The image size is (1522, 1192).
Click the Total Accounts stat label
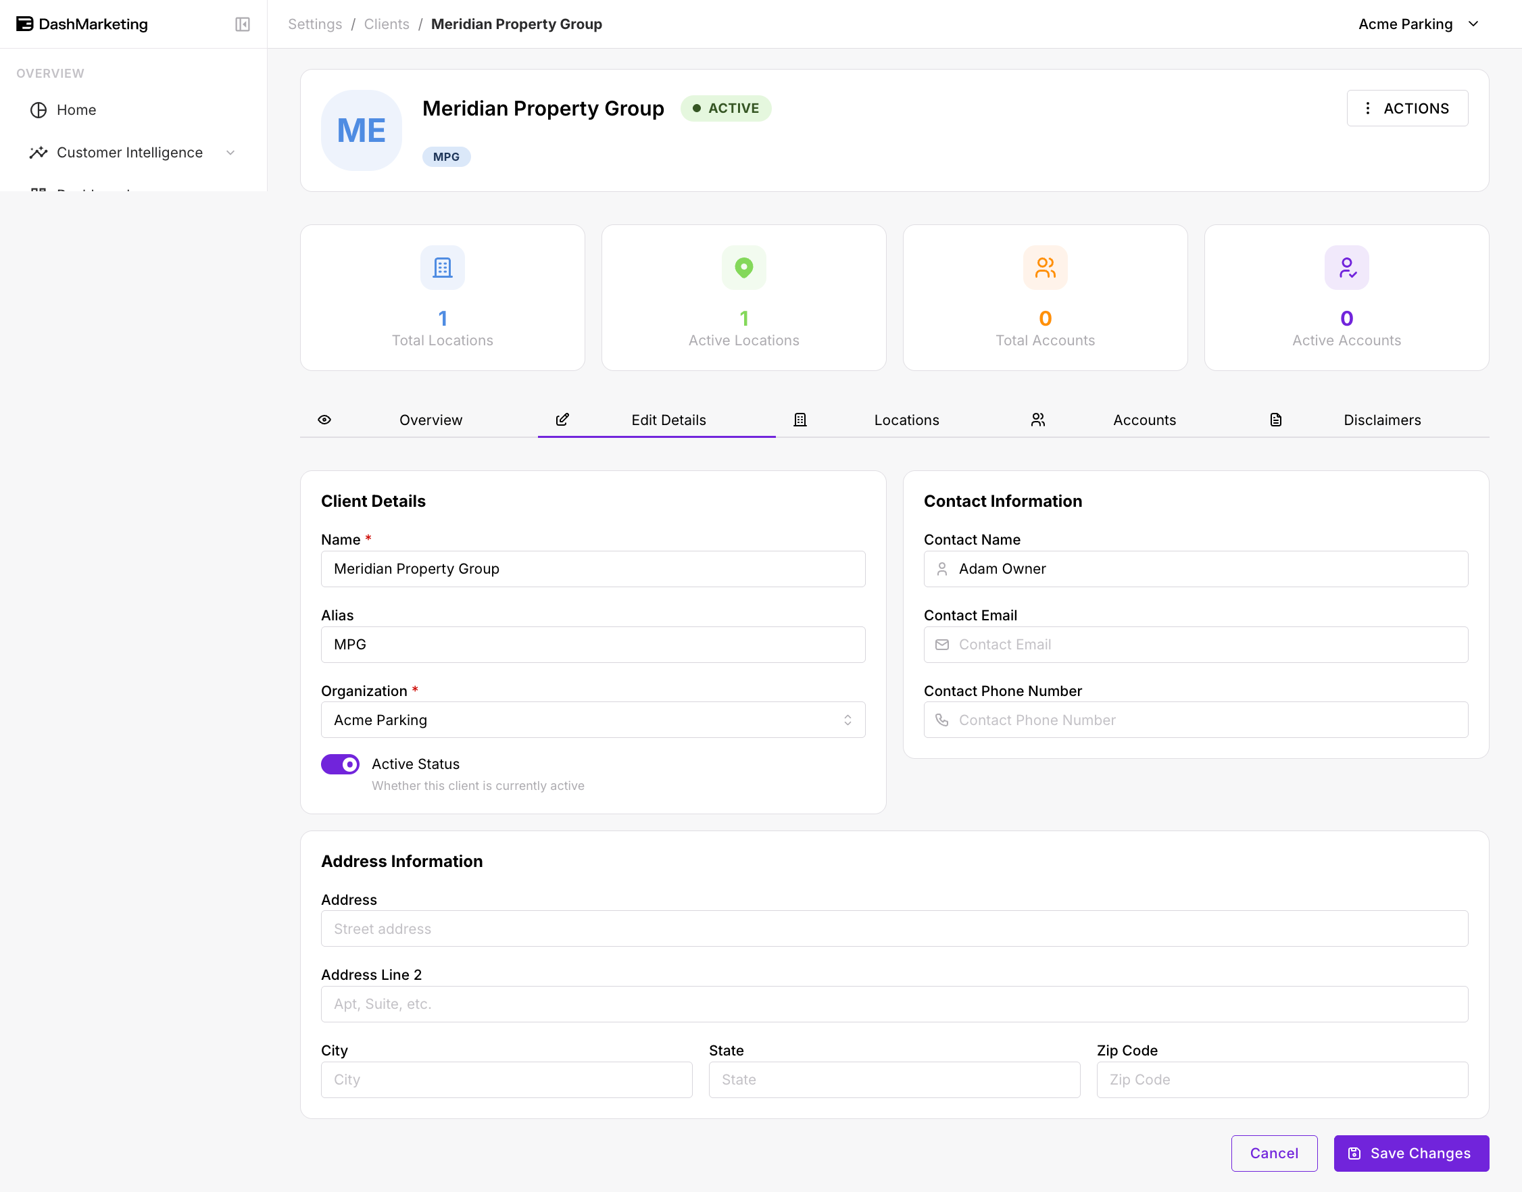click(x=1046, y=341)
